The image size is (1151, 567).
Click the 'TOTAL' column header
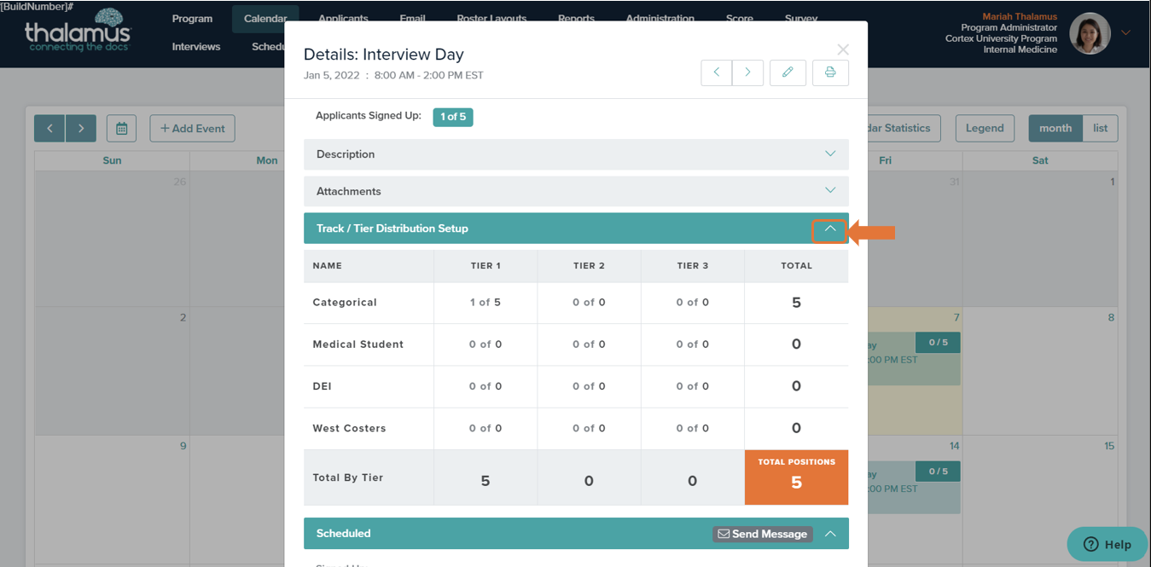(x=796, y=266)
